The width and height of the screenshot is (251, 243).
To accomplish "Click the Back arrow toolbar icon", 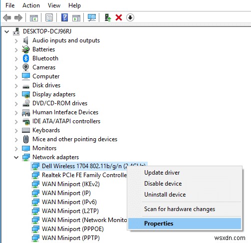I will pos(7,17).
